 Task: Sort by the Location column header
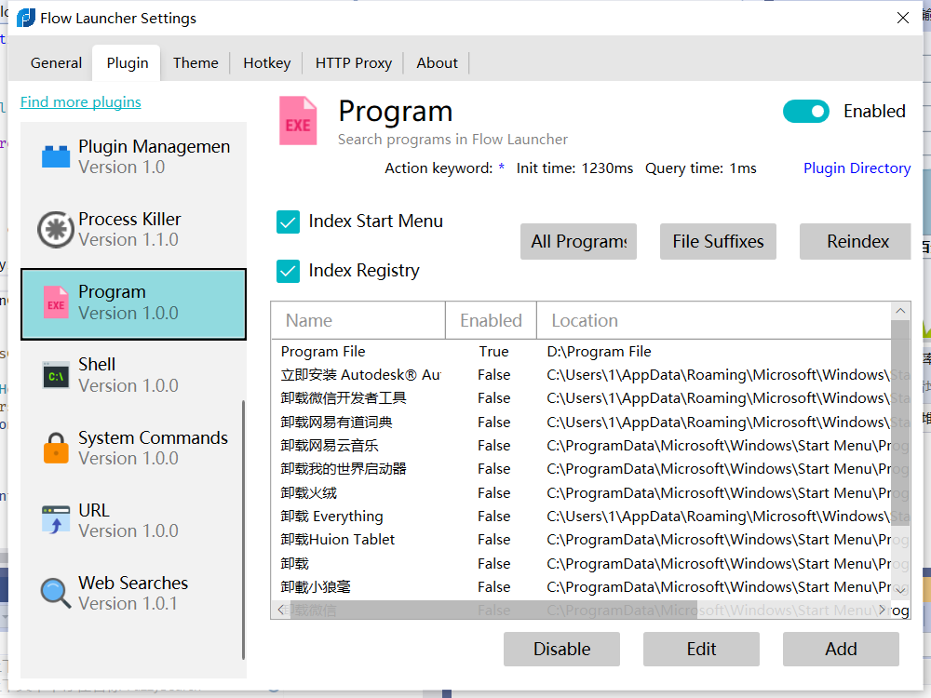pyautogui.click(x=714, y=320)
